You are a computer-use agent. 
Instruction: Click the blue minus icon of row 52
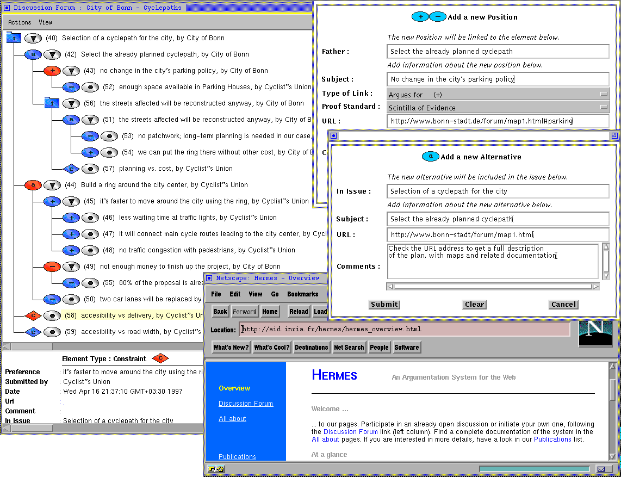pyautogui.click(x=71, y=87)
